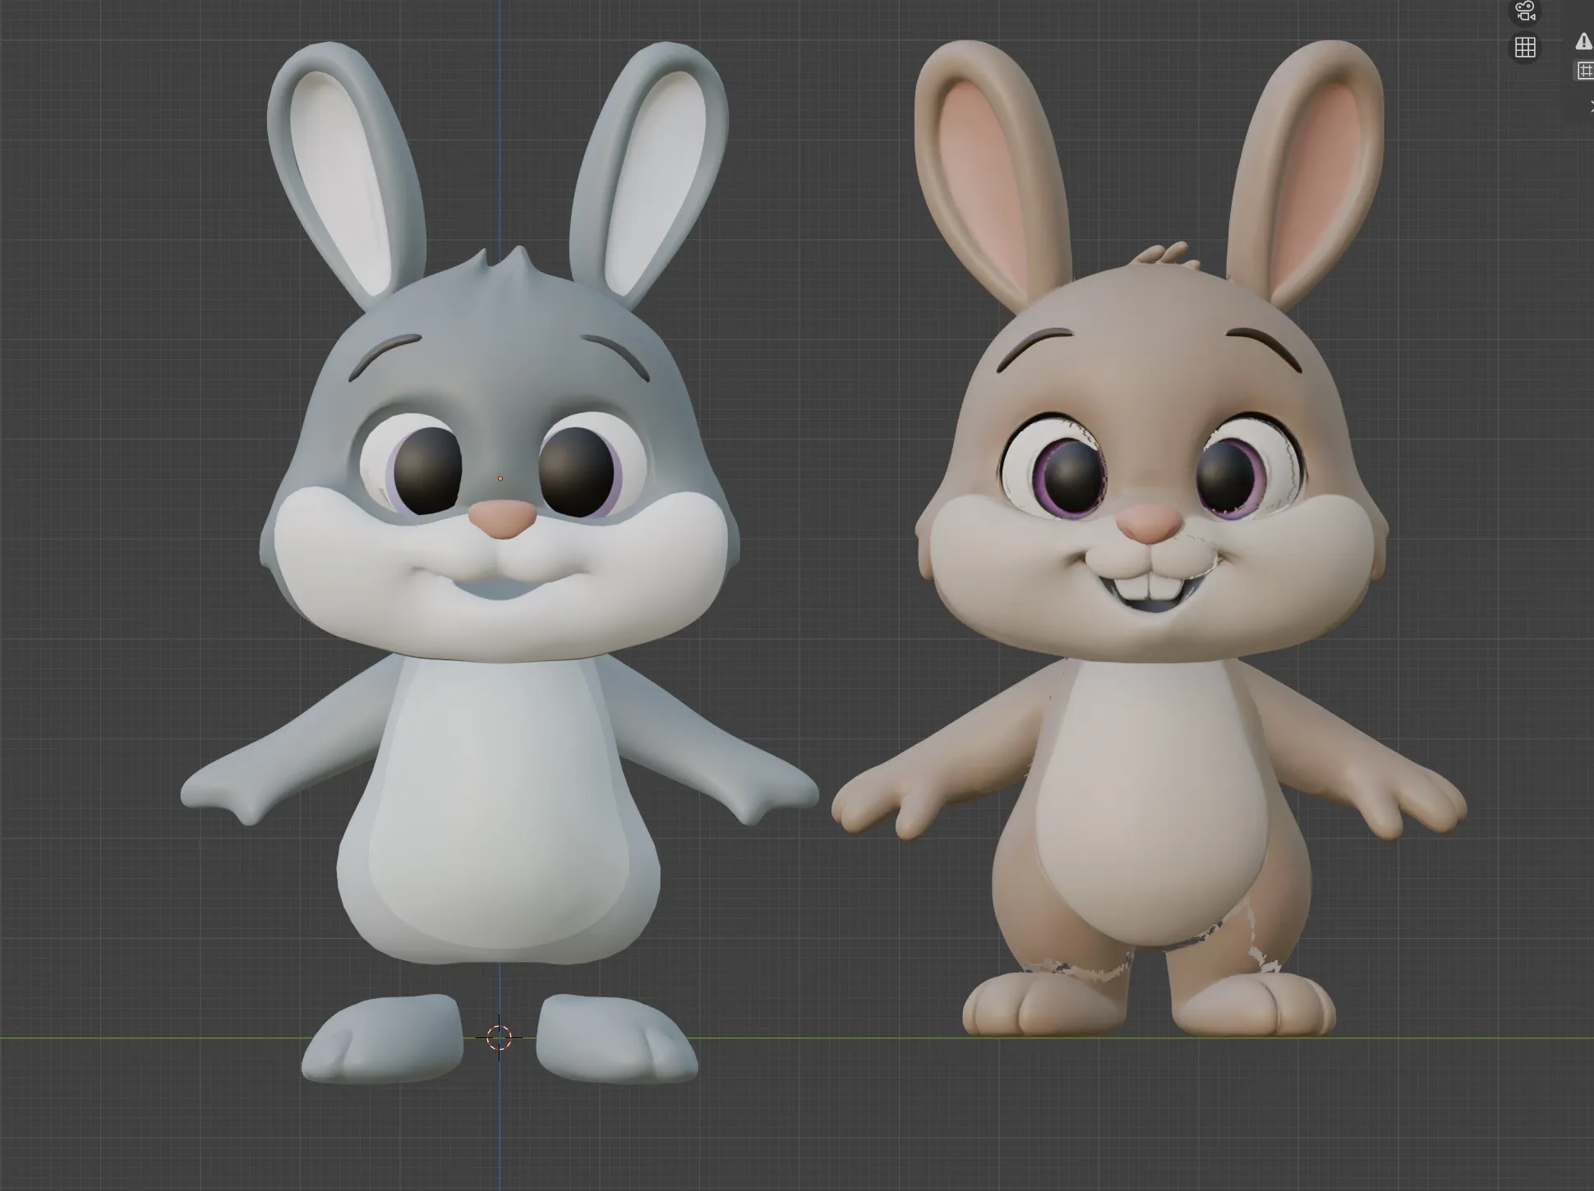
Task: Click the gray bunny's pink nose
Action: click(503, 519)
